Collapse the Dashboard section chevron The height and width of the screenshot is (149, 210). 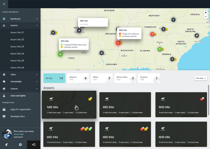click(37, 19)
